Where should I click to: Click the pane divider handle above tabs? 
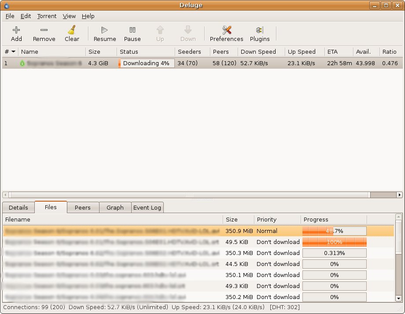coord(202,199)
